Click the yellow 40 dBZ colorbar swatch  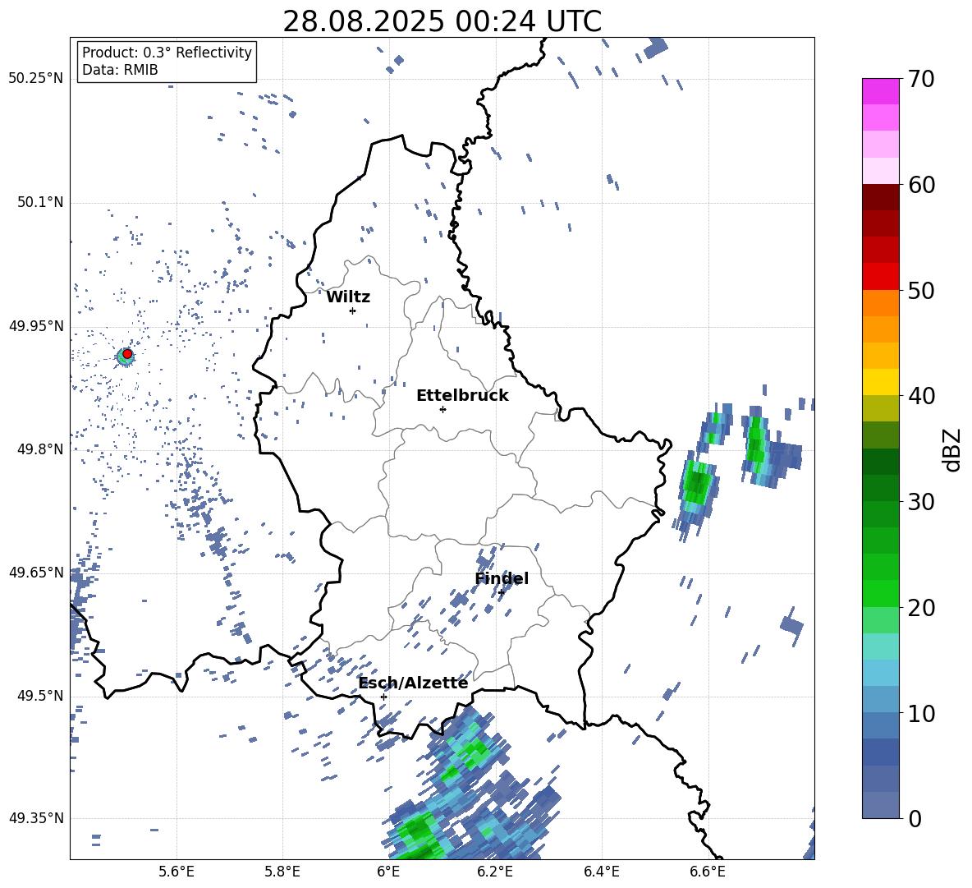(880, 382)
